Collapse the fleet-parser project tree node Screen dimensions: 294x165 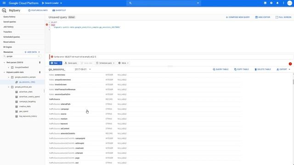click(4, 62)
